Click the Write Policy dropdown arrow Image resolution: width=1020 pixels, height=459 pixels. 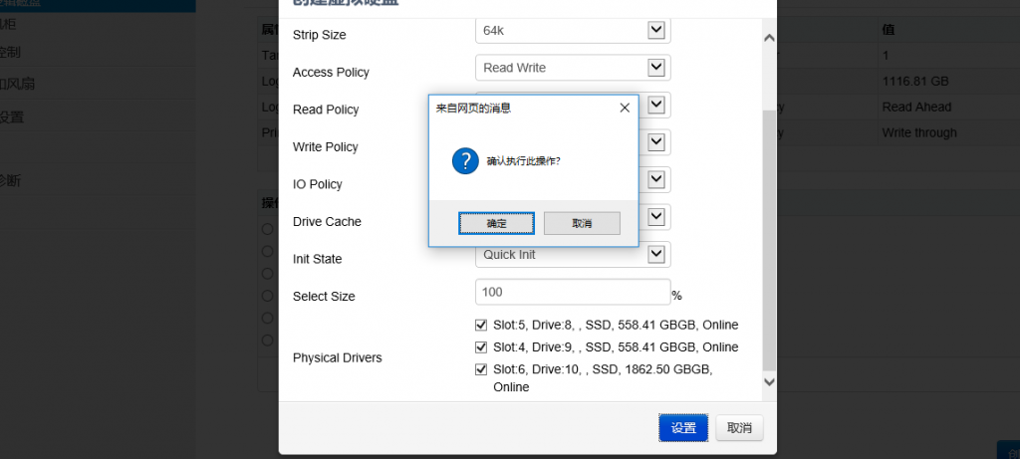(655, 142)
